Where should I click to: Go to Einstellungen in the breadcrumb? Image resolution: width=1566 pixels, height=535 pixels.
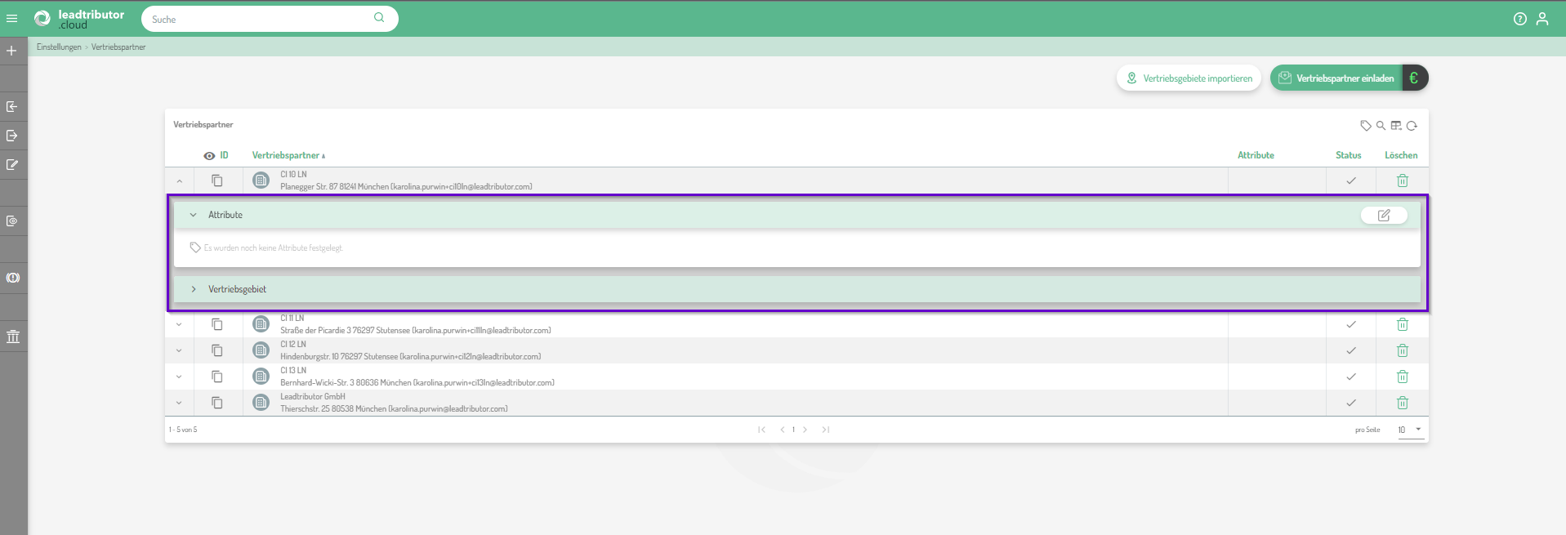[59, 47]
